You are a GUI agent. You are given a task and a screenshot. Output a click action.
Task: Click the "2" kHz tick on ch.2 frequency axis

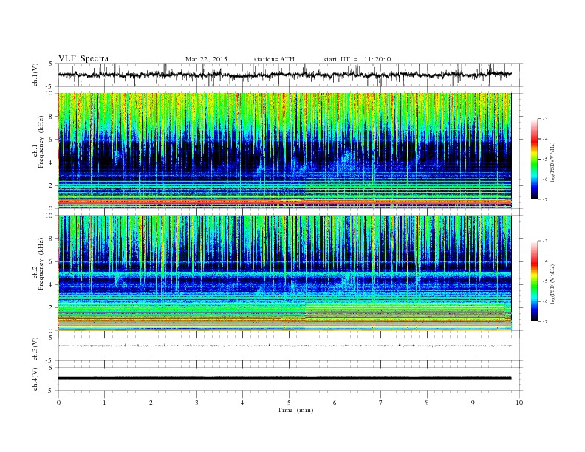[x=52, y=308]
